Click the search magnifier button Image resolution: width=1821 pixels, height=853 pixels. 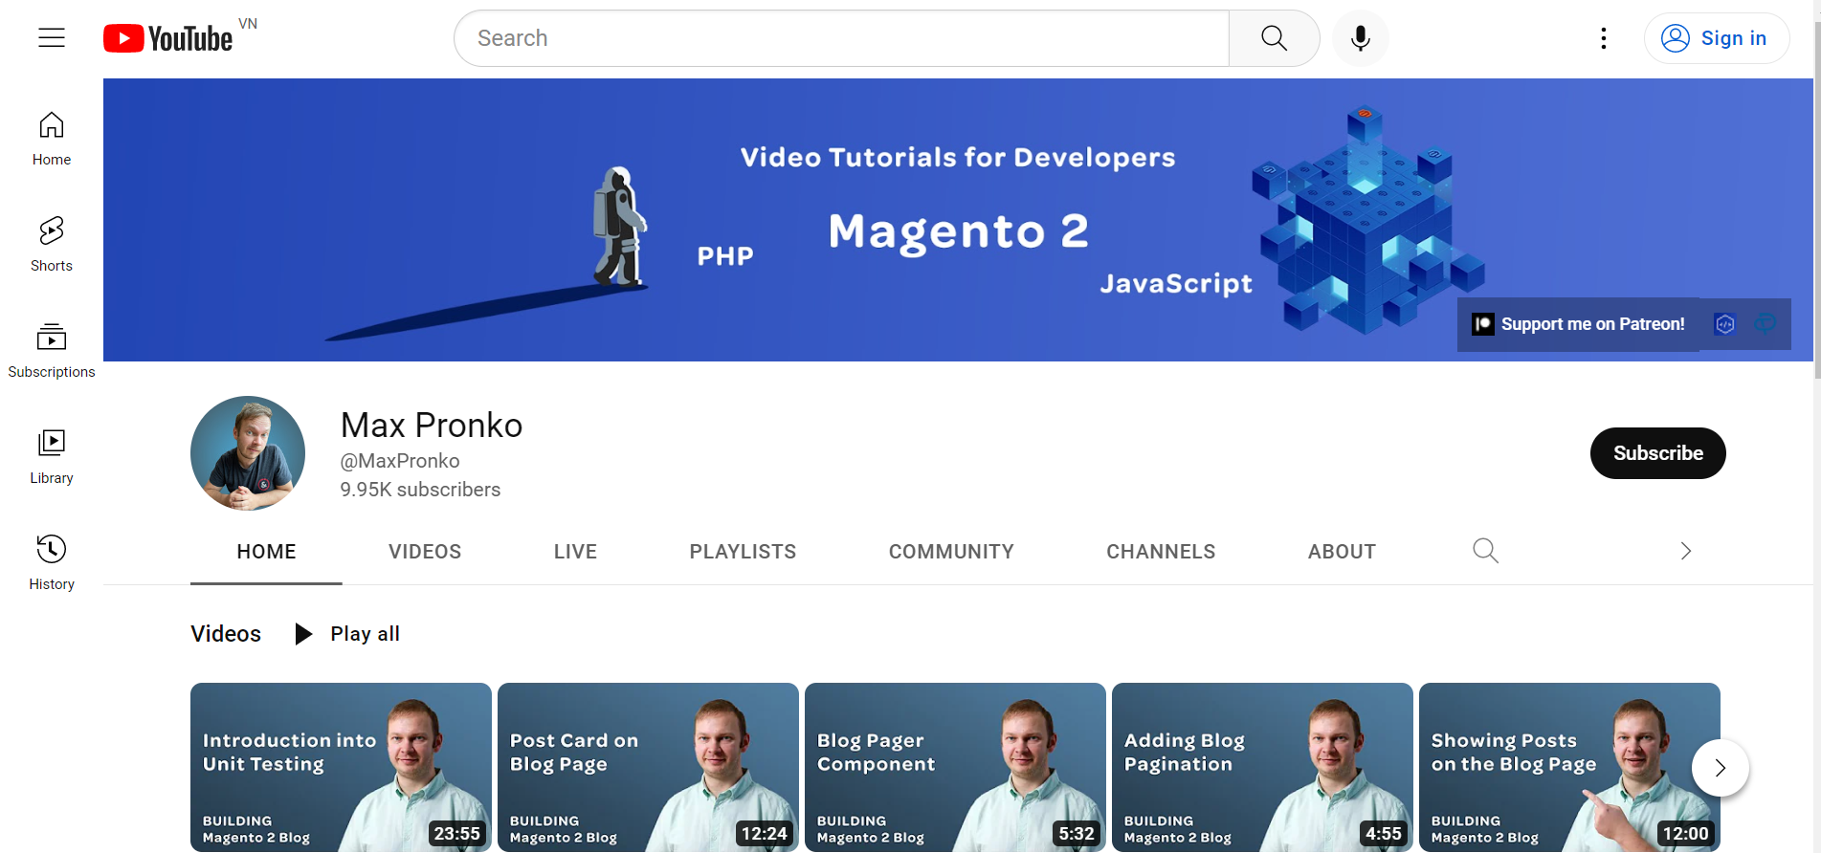click(x=1274, y=38)
